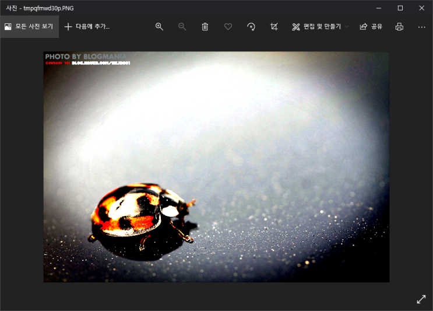Viewport: 433px width, 311px height.
Task: Maximize the Photos window
Action: (400, 8)
